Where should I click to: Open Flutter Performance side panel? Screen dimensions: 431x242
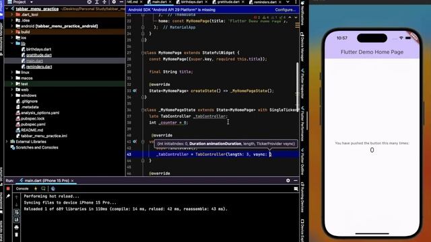[302, 124]
